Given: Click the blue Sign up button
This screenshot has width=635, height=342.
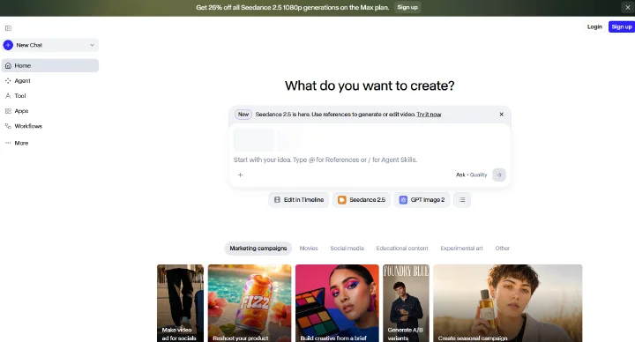Looking at the screenshot, I should coord(622,26).
